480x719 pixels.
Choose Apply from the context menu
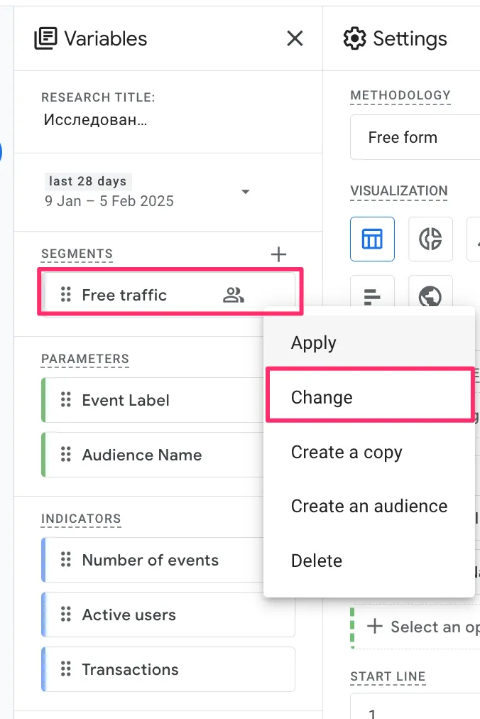pyautogui.click(x=313, y=342)
